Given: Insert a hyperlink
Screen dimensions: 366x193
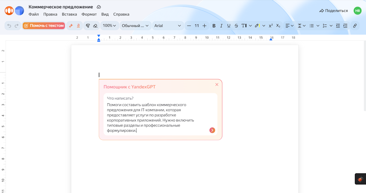Looking at the screenshot, I should click(355, 26).
